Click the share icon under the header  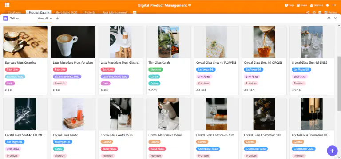tap(308, 12)
